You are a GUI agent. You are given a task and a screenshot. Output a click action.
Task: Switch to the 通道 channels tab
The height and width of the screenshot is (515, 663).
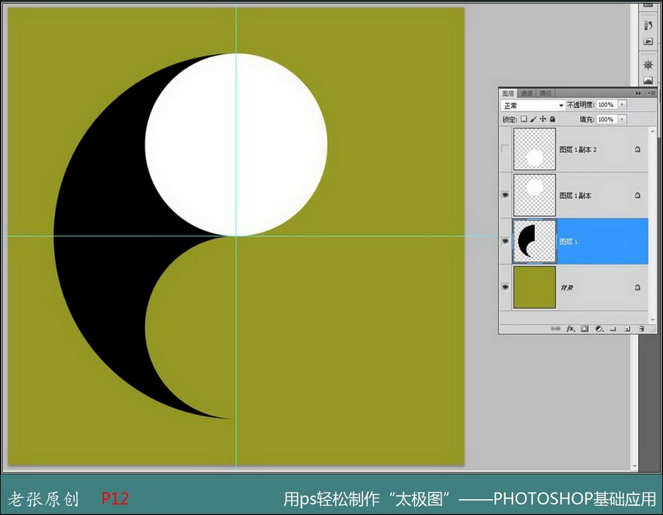tap(526, 93)
